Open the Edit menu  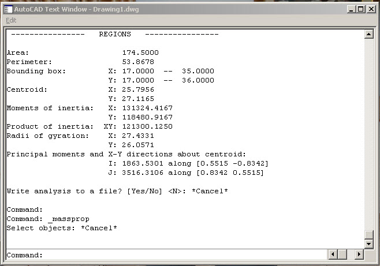pyautogui.click(x=11, y=20)
